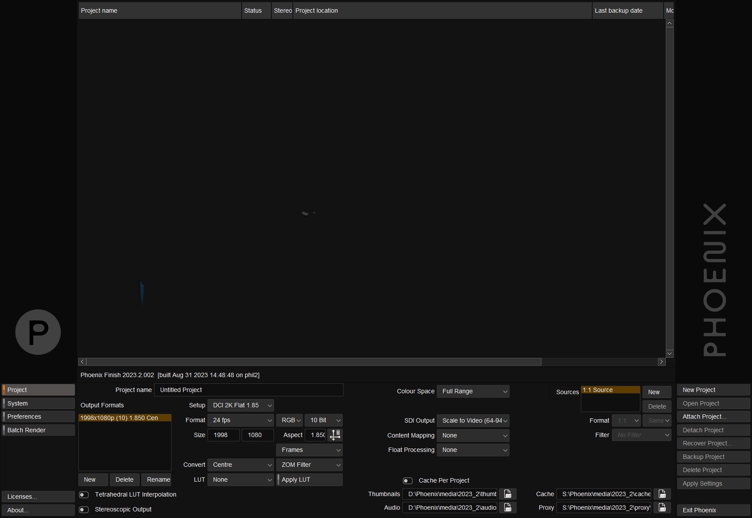Click the Detach Project button
Screen dimensions: 752x518
click(713, 430)
